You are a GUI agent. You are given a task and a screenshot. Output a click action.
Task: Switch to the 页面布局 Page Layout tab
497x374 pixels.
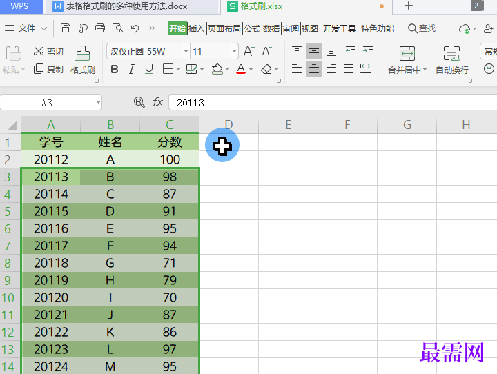[x=224, y=28]
